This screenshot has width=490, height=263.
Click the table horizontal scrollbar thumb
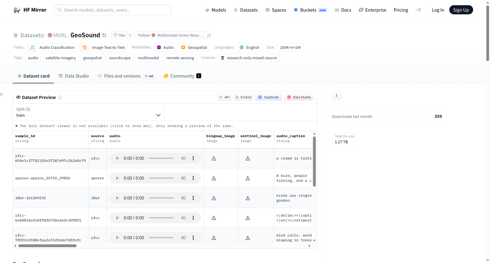[x=47, y=246]
